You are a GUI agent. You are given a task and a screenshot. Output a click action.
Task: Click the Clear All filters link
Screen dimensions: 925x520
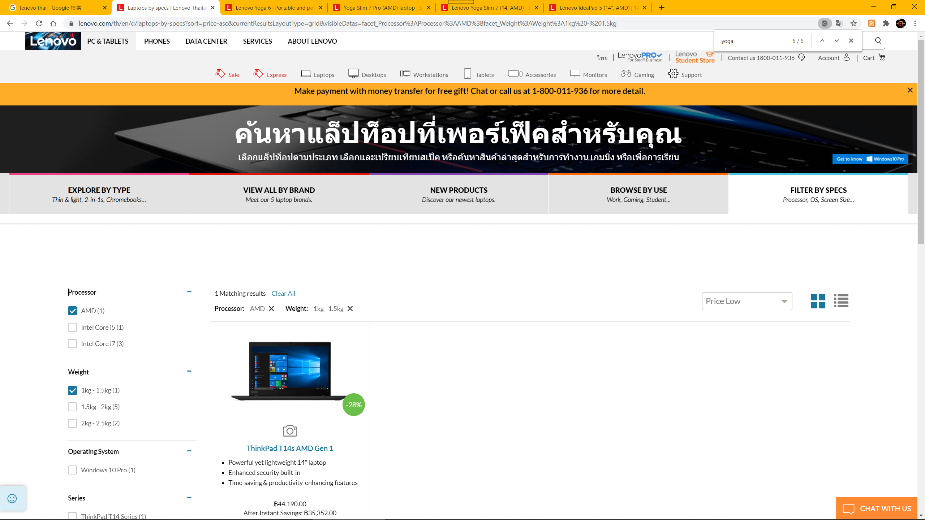tap(283, 294)
